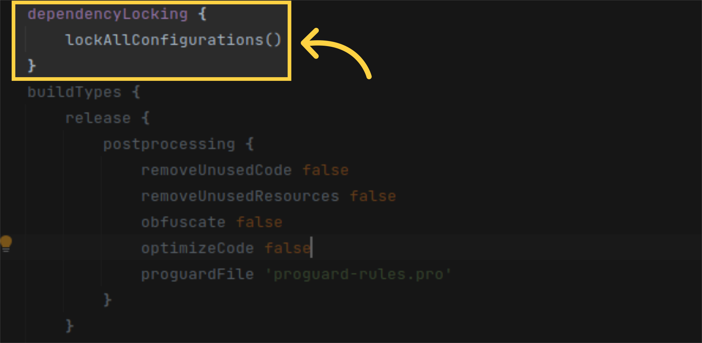Image resolution: width=702 pixels, height=343 pixels.
Task: Click false value after obfuscate
Action: click(259, 222)
